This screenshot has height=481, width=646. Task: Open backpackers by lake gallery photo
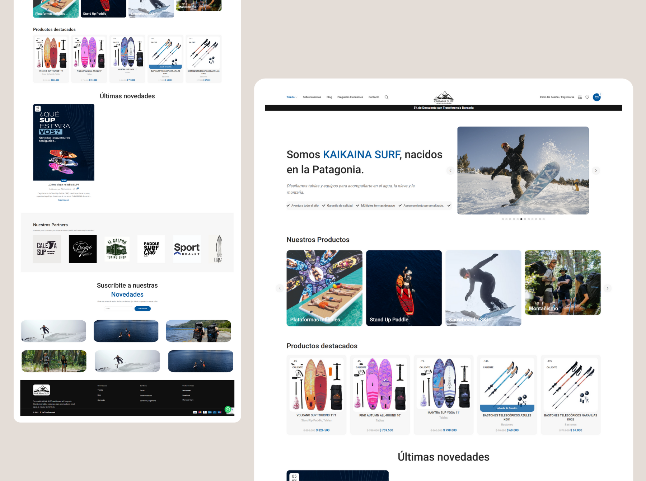(x=198, y=331)
